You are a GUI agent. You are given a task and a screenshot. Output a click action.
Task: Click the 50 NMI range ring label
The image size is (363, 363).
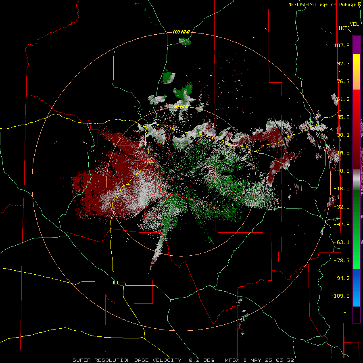click(x=181, y=107)
